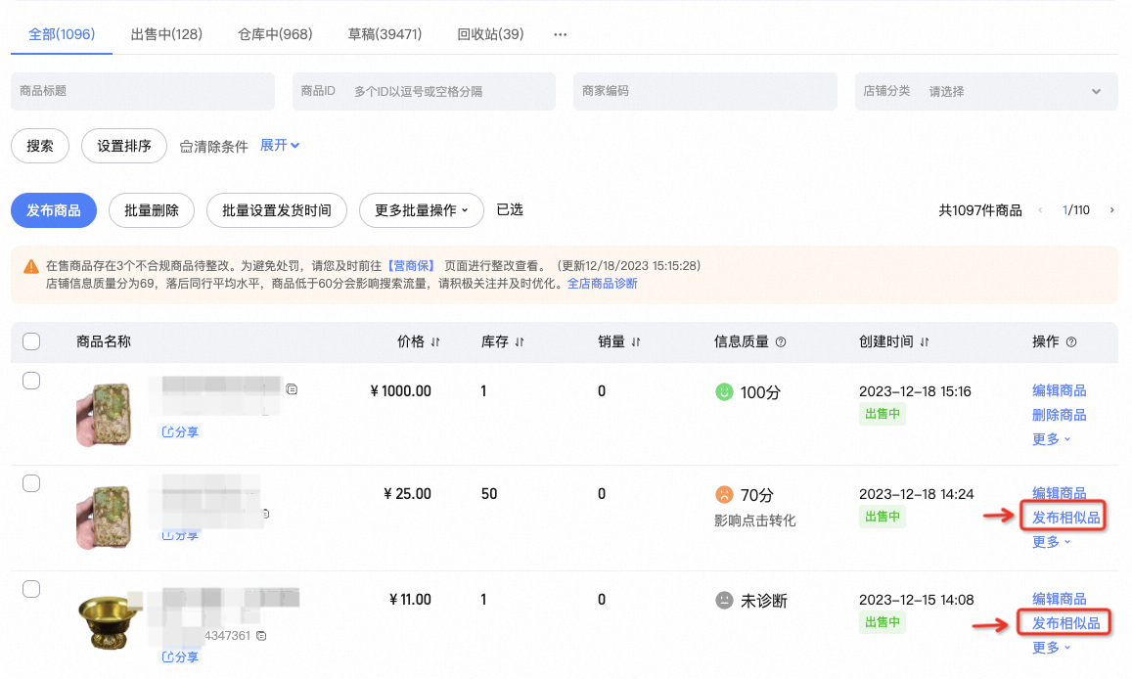Sort by 价格 column
This screenshot has width=1132, height=679.
[435, 342]
